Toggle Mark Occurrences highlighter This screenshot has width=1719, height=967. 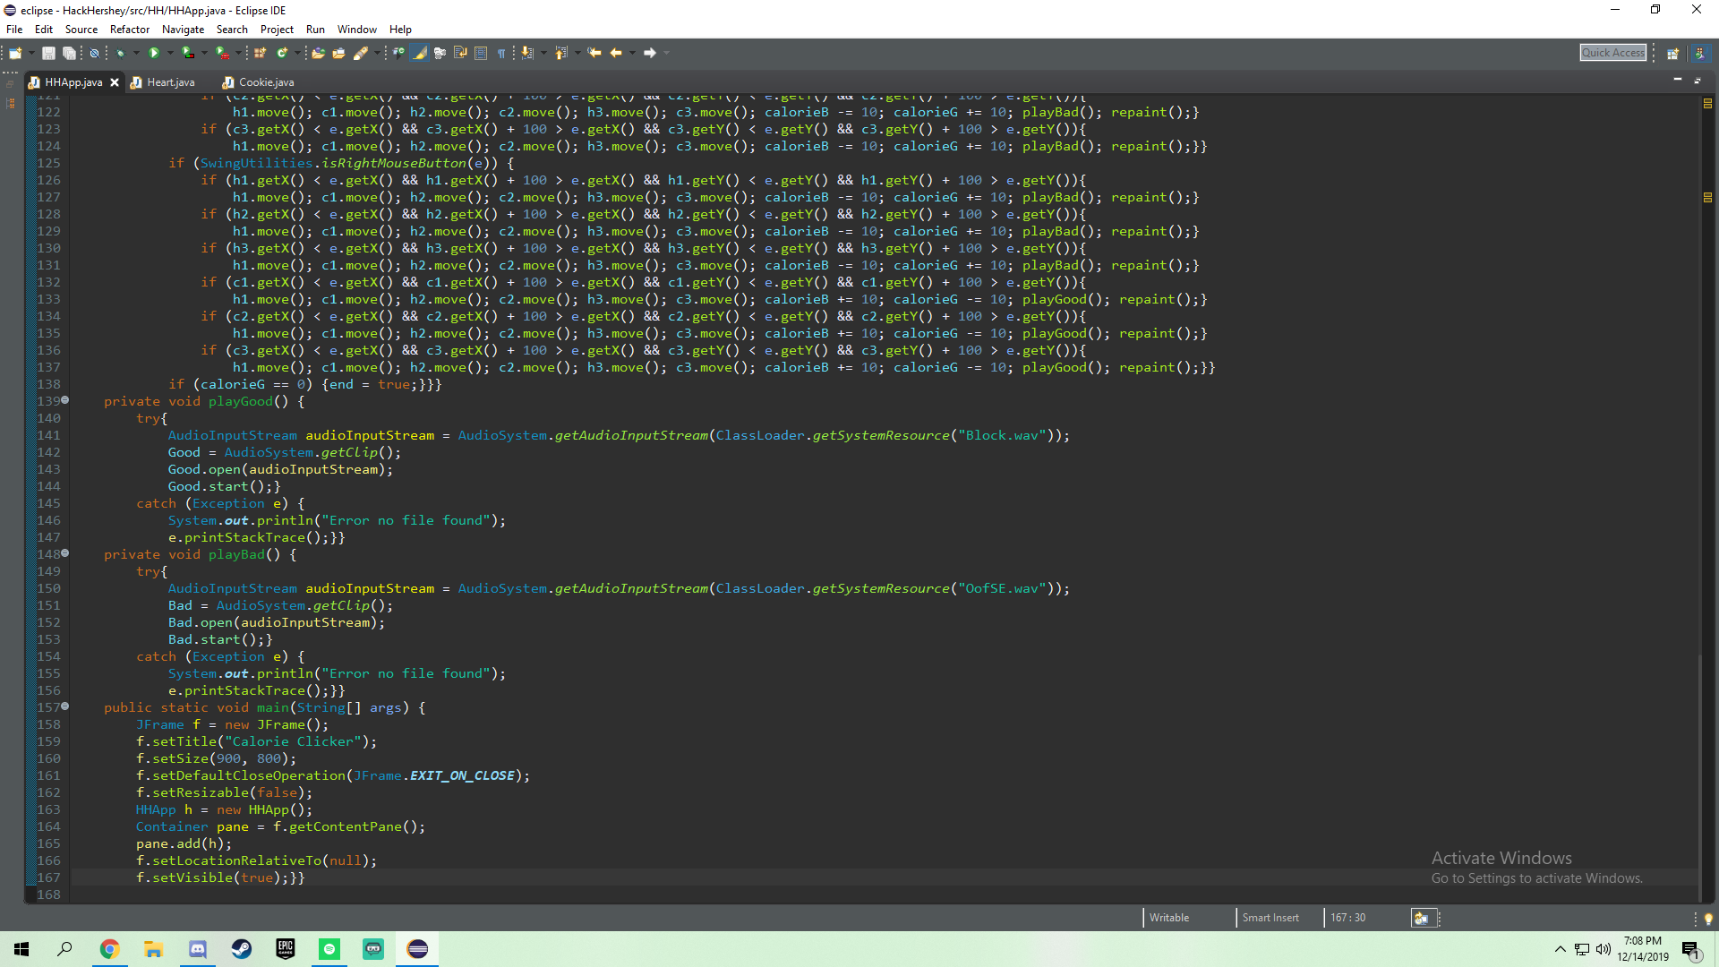(x=419, y=53)
